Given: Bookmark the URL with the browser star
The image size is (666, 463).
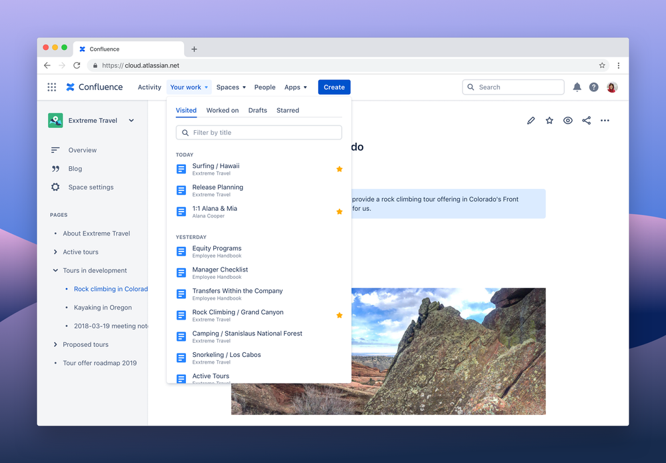Looking at the screenshot, I should click(602, 65).
